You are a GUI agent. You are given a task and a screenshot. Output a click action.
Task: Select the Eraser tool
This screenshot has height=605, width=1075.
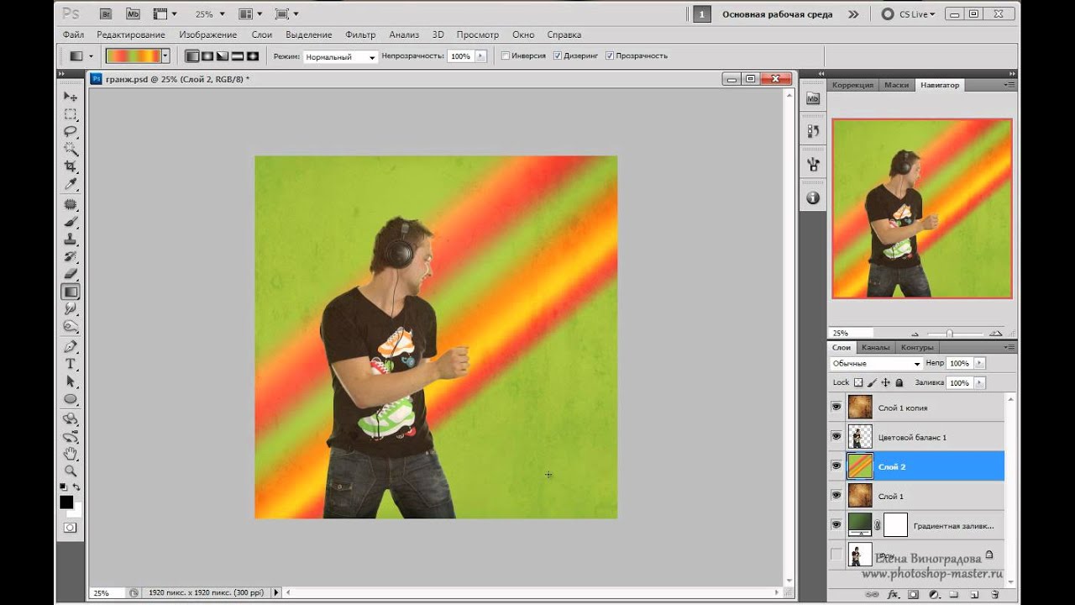coord(71,275)
